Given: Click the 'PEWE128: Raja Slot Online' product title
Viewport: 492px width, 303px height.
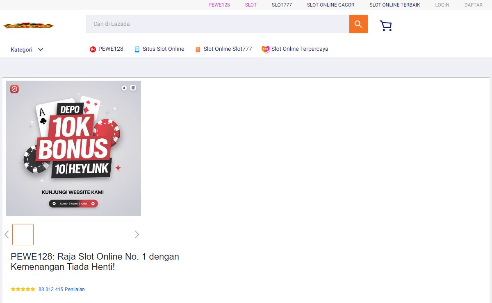Looking at the screenshot, I should pyautogui.click(x=95, y=262).
